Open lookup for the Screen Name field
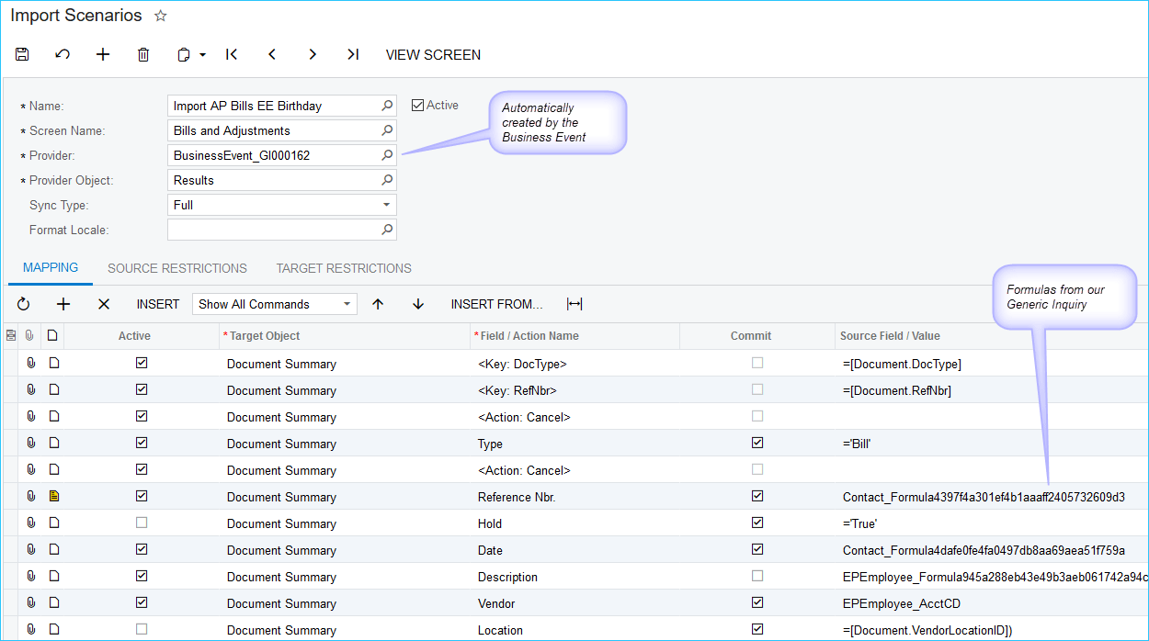1149x641 pixels. coord(387,130)
